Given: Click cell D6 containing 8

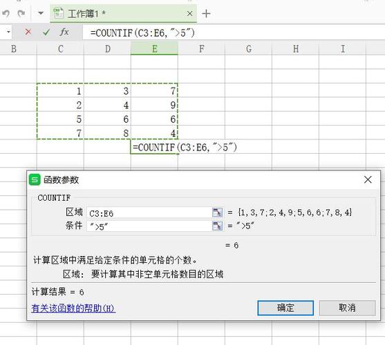Looking at the screenshot, I should coord(108,132).
